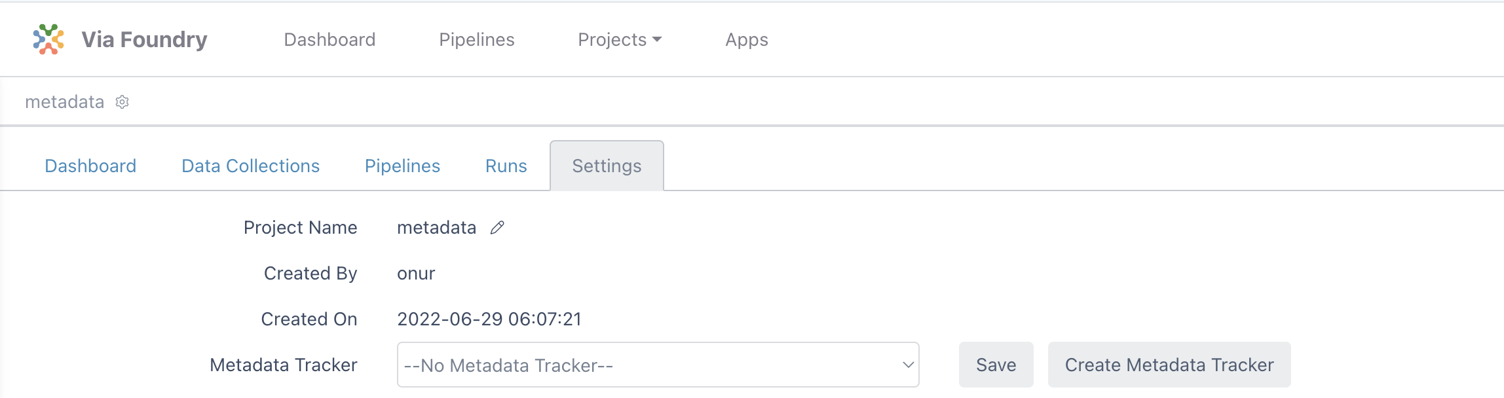Click Create Metadata Tracker button
Viewport: 1504px width, 398px height.
pos(1169,365)
